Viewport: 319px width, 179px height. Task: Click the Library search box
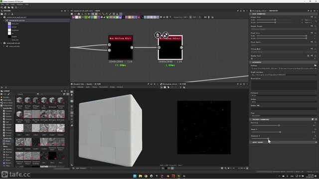pos(27,94)
